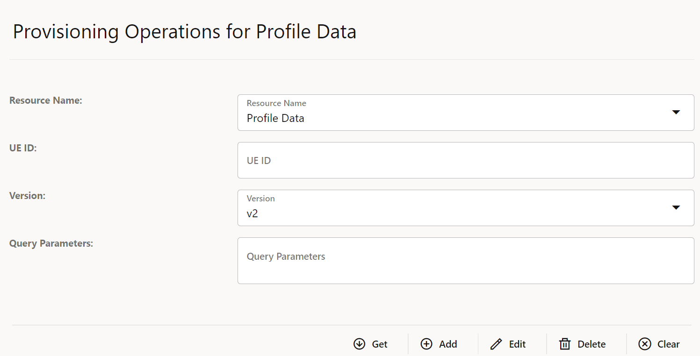Click the trash can icon beside Delete
The width and height of the screenshot is (700, 356).
(x=564, y=344)
